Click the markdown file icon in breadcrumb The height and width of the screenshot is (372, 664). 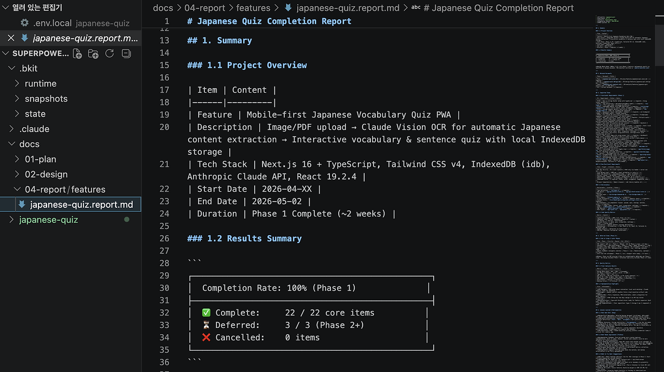pyautogui.click(x=288, y=8)
